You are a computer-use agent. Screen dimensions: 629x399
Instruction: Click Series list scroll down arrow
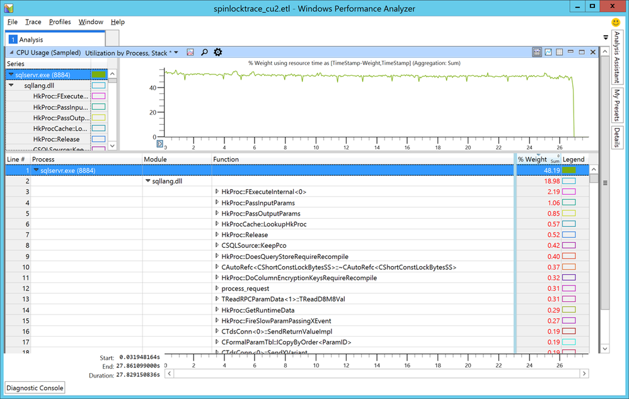[113, 146]
